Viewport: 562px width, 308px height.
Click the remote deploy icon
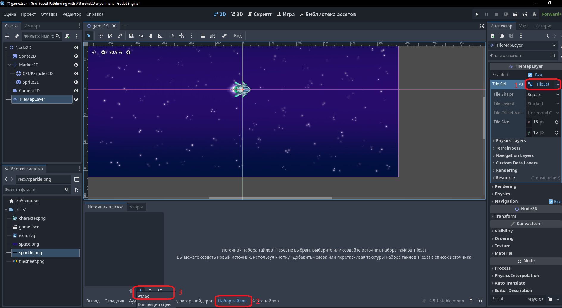[x=506, y=14]
